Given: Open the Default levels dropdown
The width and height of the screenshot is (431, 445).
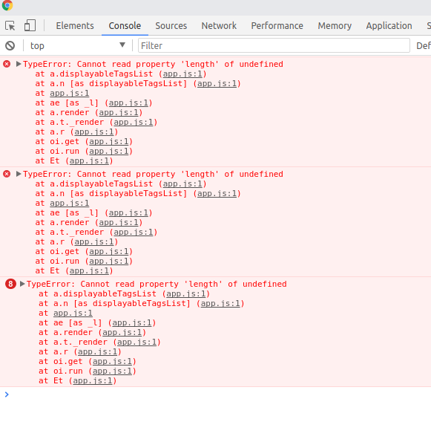Looking at the screenshot, I should pos(424,46).
